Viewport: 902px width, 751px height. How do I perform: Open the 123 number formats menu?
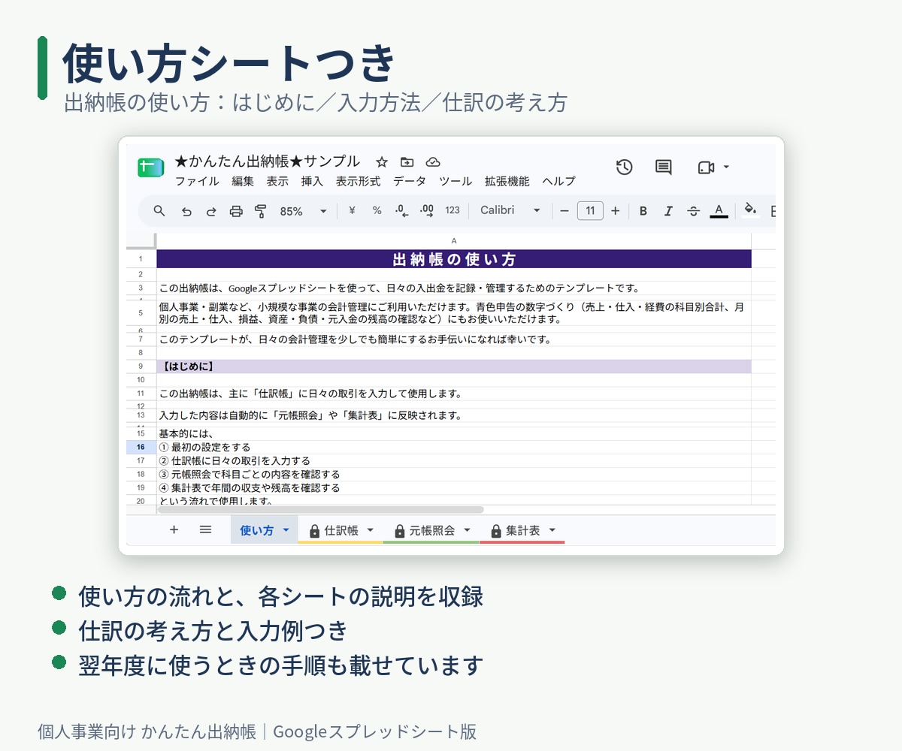pyautogui.click(x=453, y=211)
